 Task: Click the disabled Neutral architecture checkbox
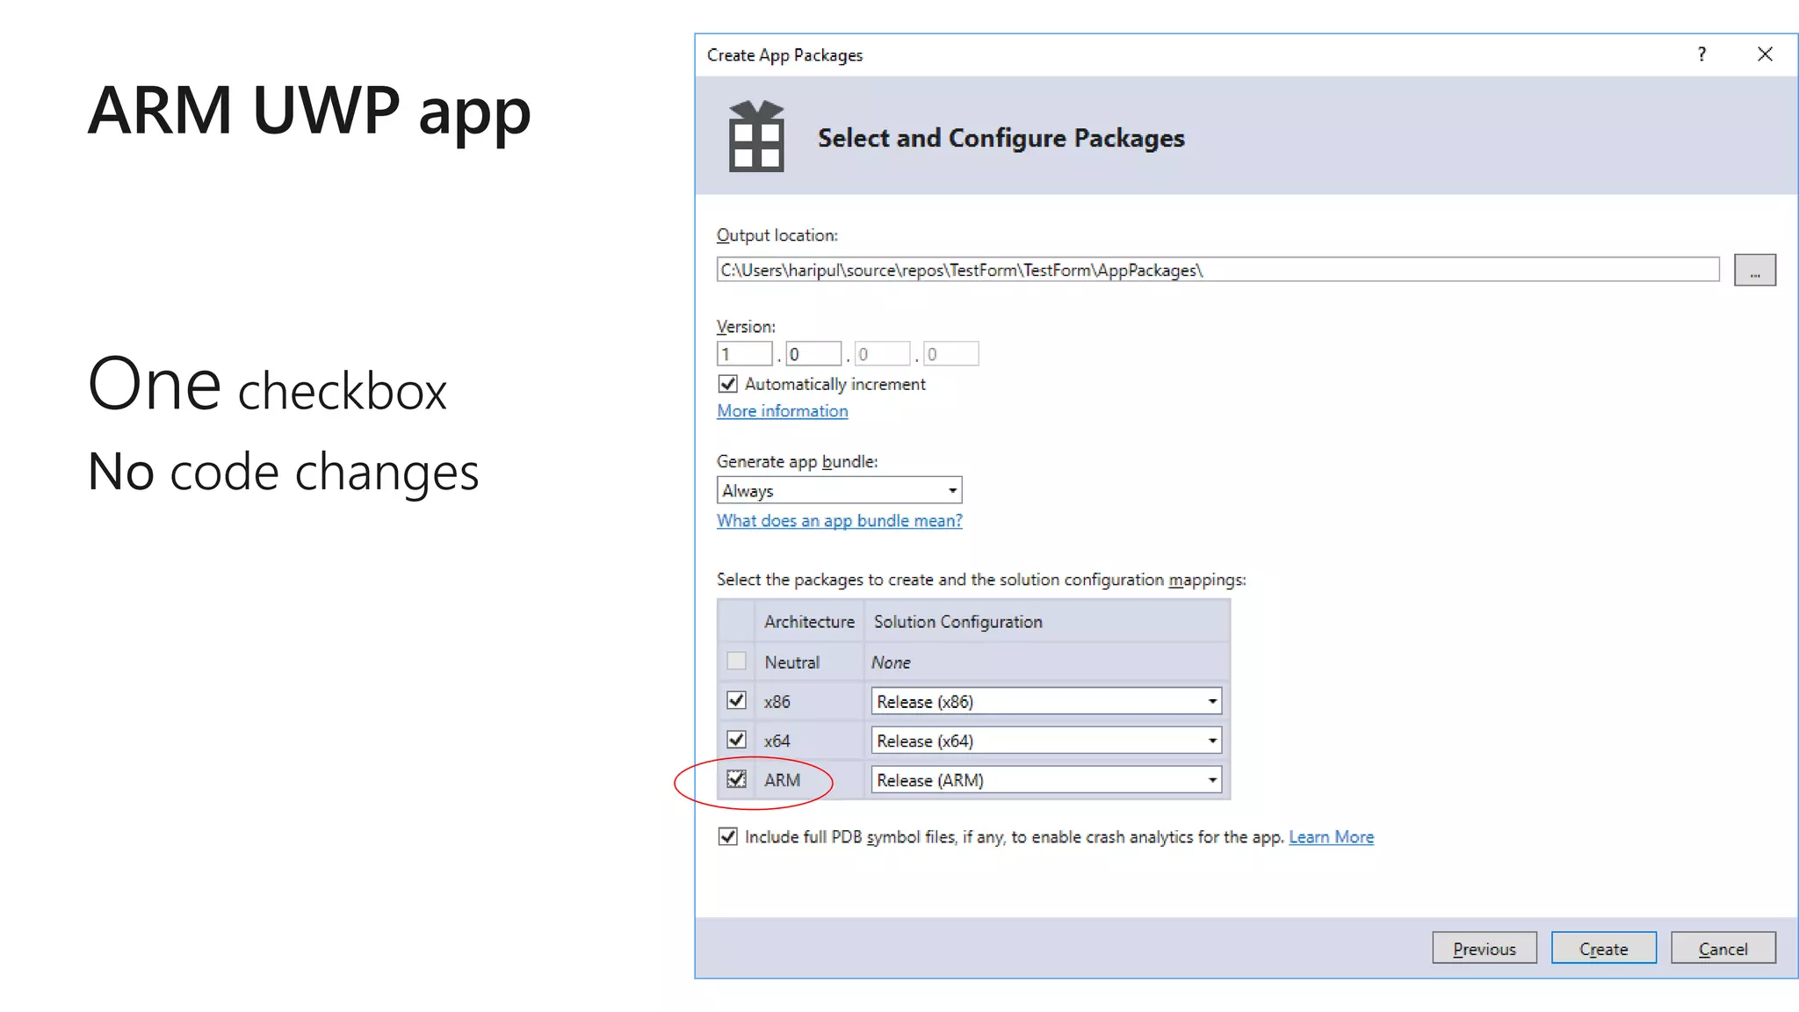coord(736,661)
